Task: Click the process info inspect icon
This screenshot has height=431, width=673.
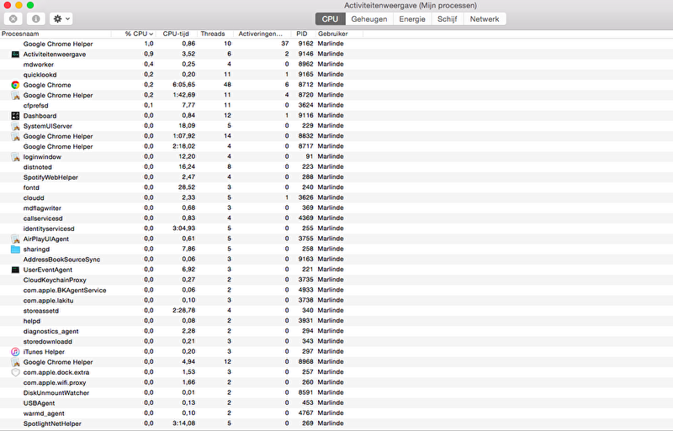Action: (x=36, y=18)
